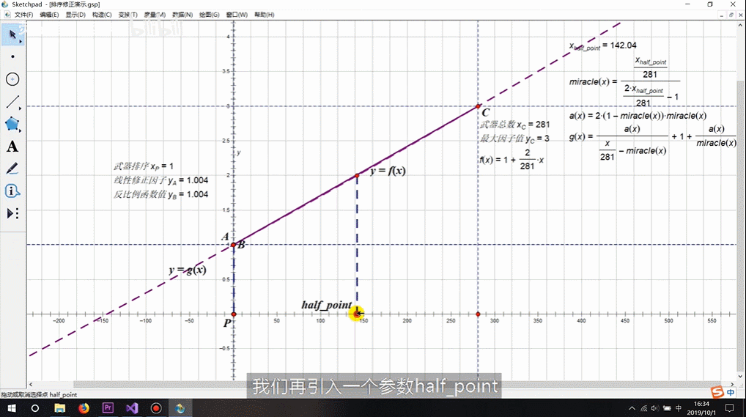
Task: Open the 显示(D) menu
Action: [75, 15]
